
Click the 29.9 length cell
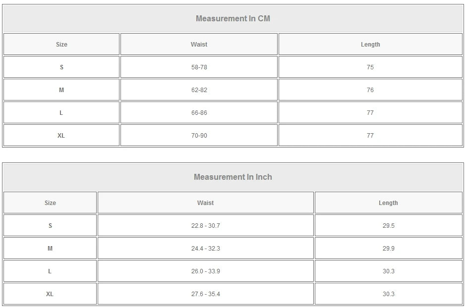[x=388, y=249]
